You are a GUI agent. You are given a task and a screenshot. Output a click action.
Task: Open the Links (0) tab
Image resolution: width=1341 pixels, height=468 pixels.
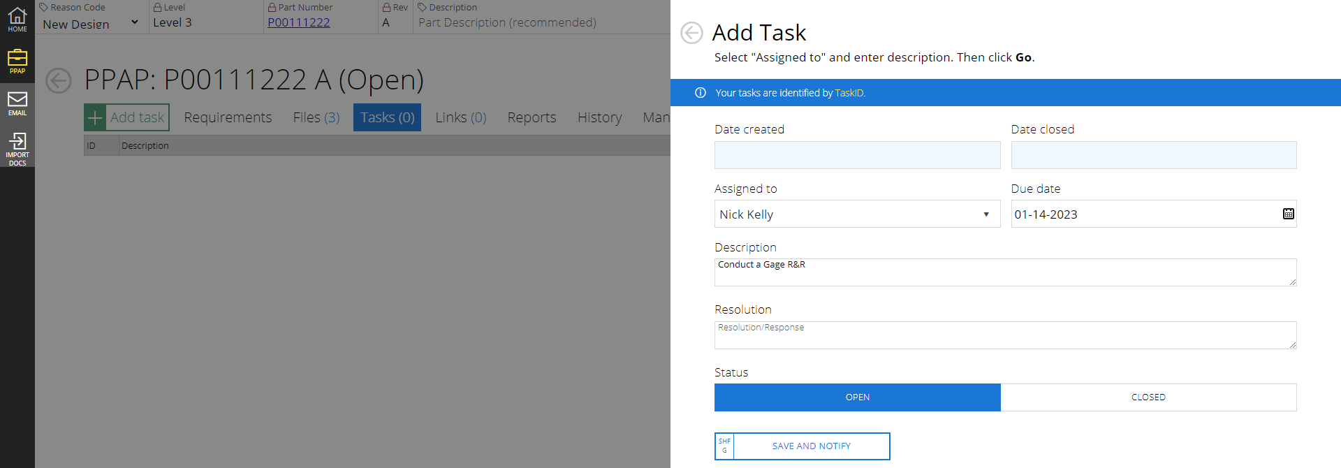click(x=460, y=117)
